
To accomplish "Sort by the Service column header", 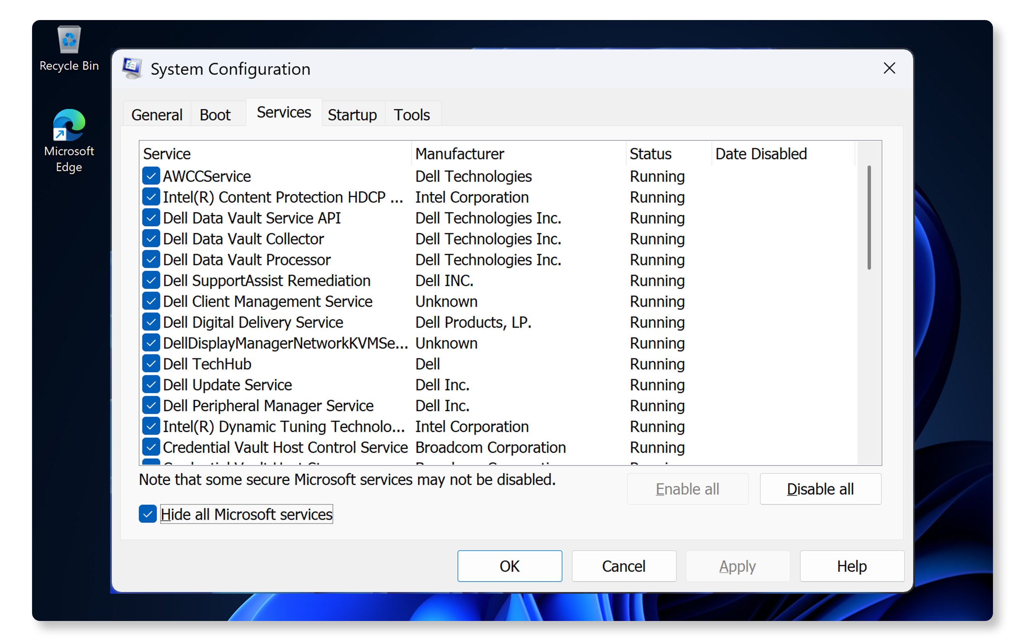I will click(x=275, y=153).
